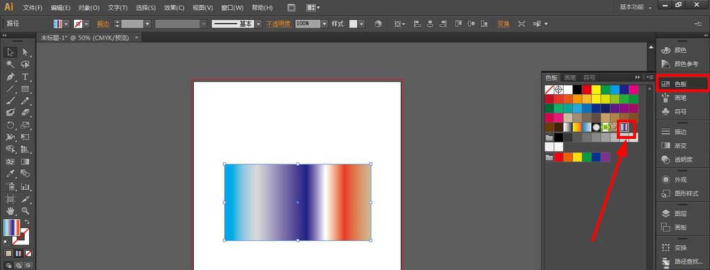Select the Type tool
The width and height of the screenshot is (710, 270).
coord(26,77)
